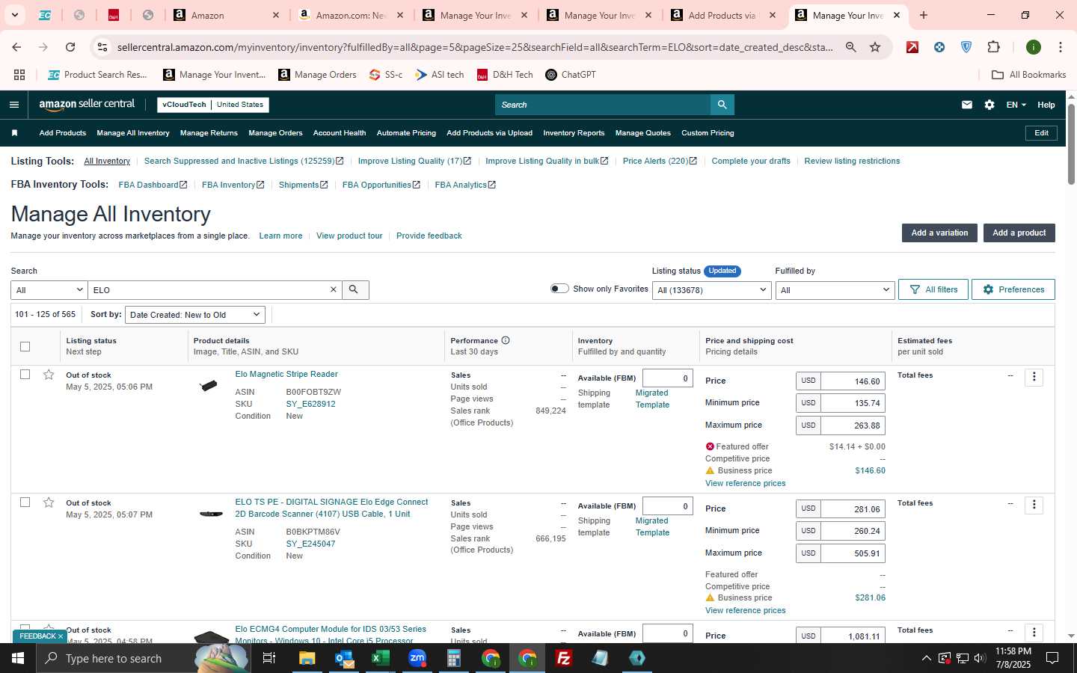Select the checkbox for Elo Magnetic Stripe Reader
Viewport: 1077px width, 673px height.
point(25,375)
